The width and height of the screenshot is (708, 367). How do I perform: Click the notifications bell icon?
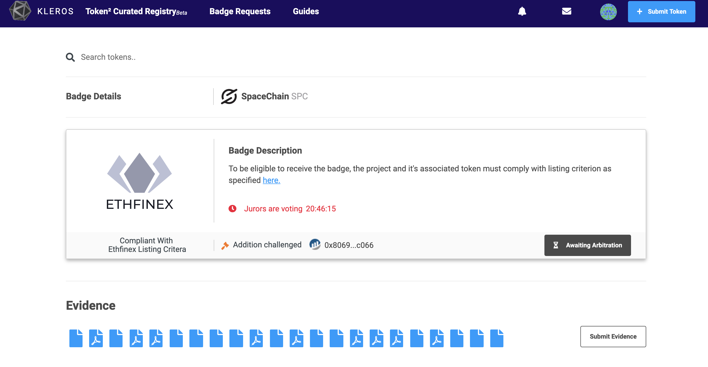click(522, 11)
